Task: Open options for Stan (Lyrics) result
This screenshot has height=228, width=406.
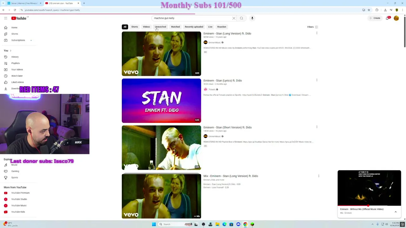Action: click(317, 80)
